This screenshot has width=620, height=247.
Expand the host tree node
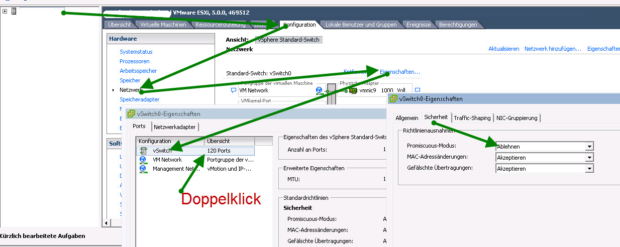tap(5, 11)
